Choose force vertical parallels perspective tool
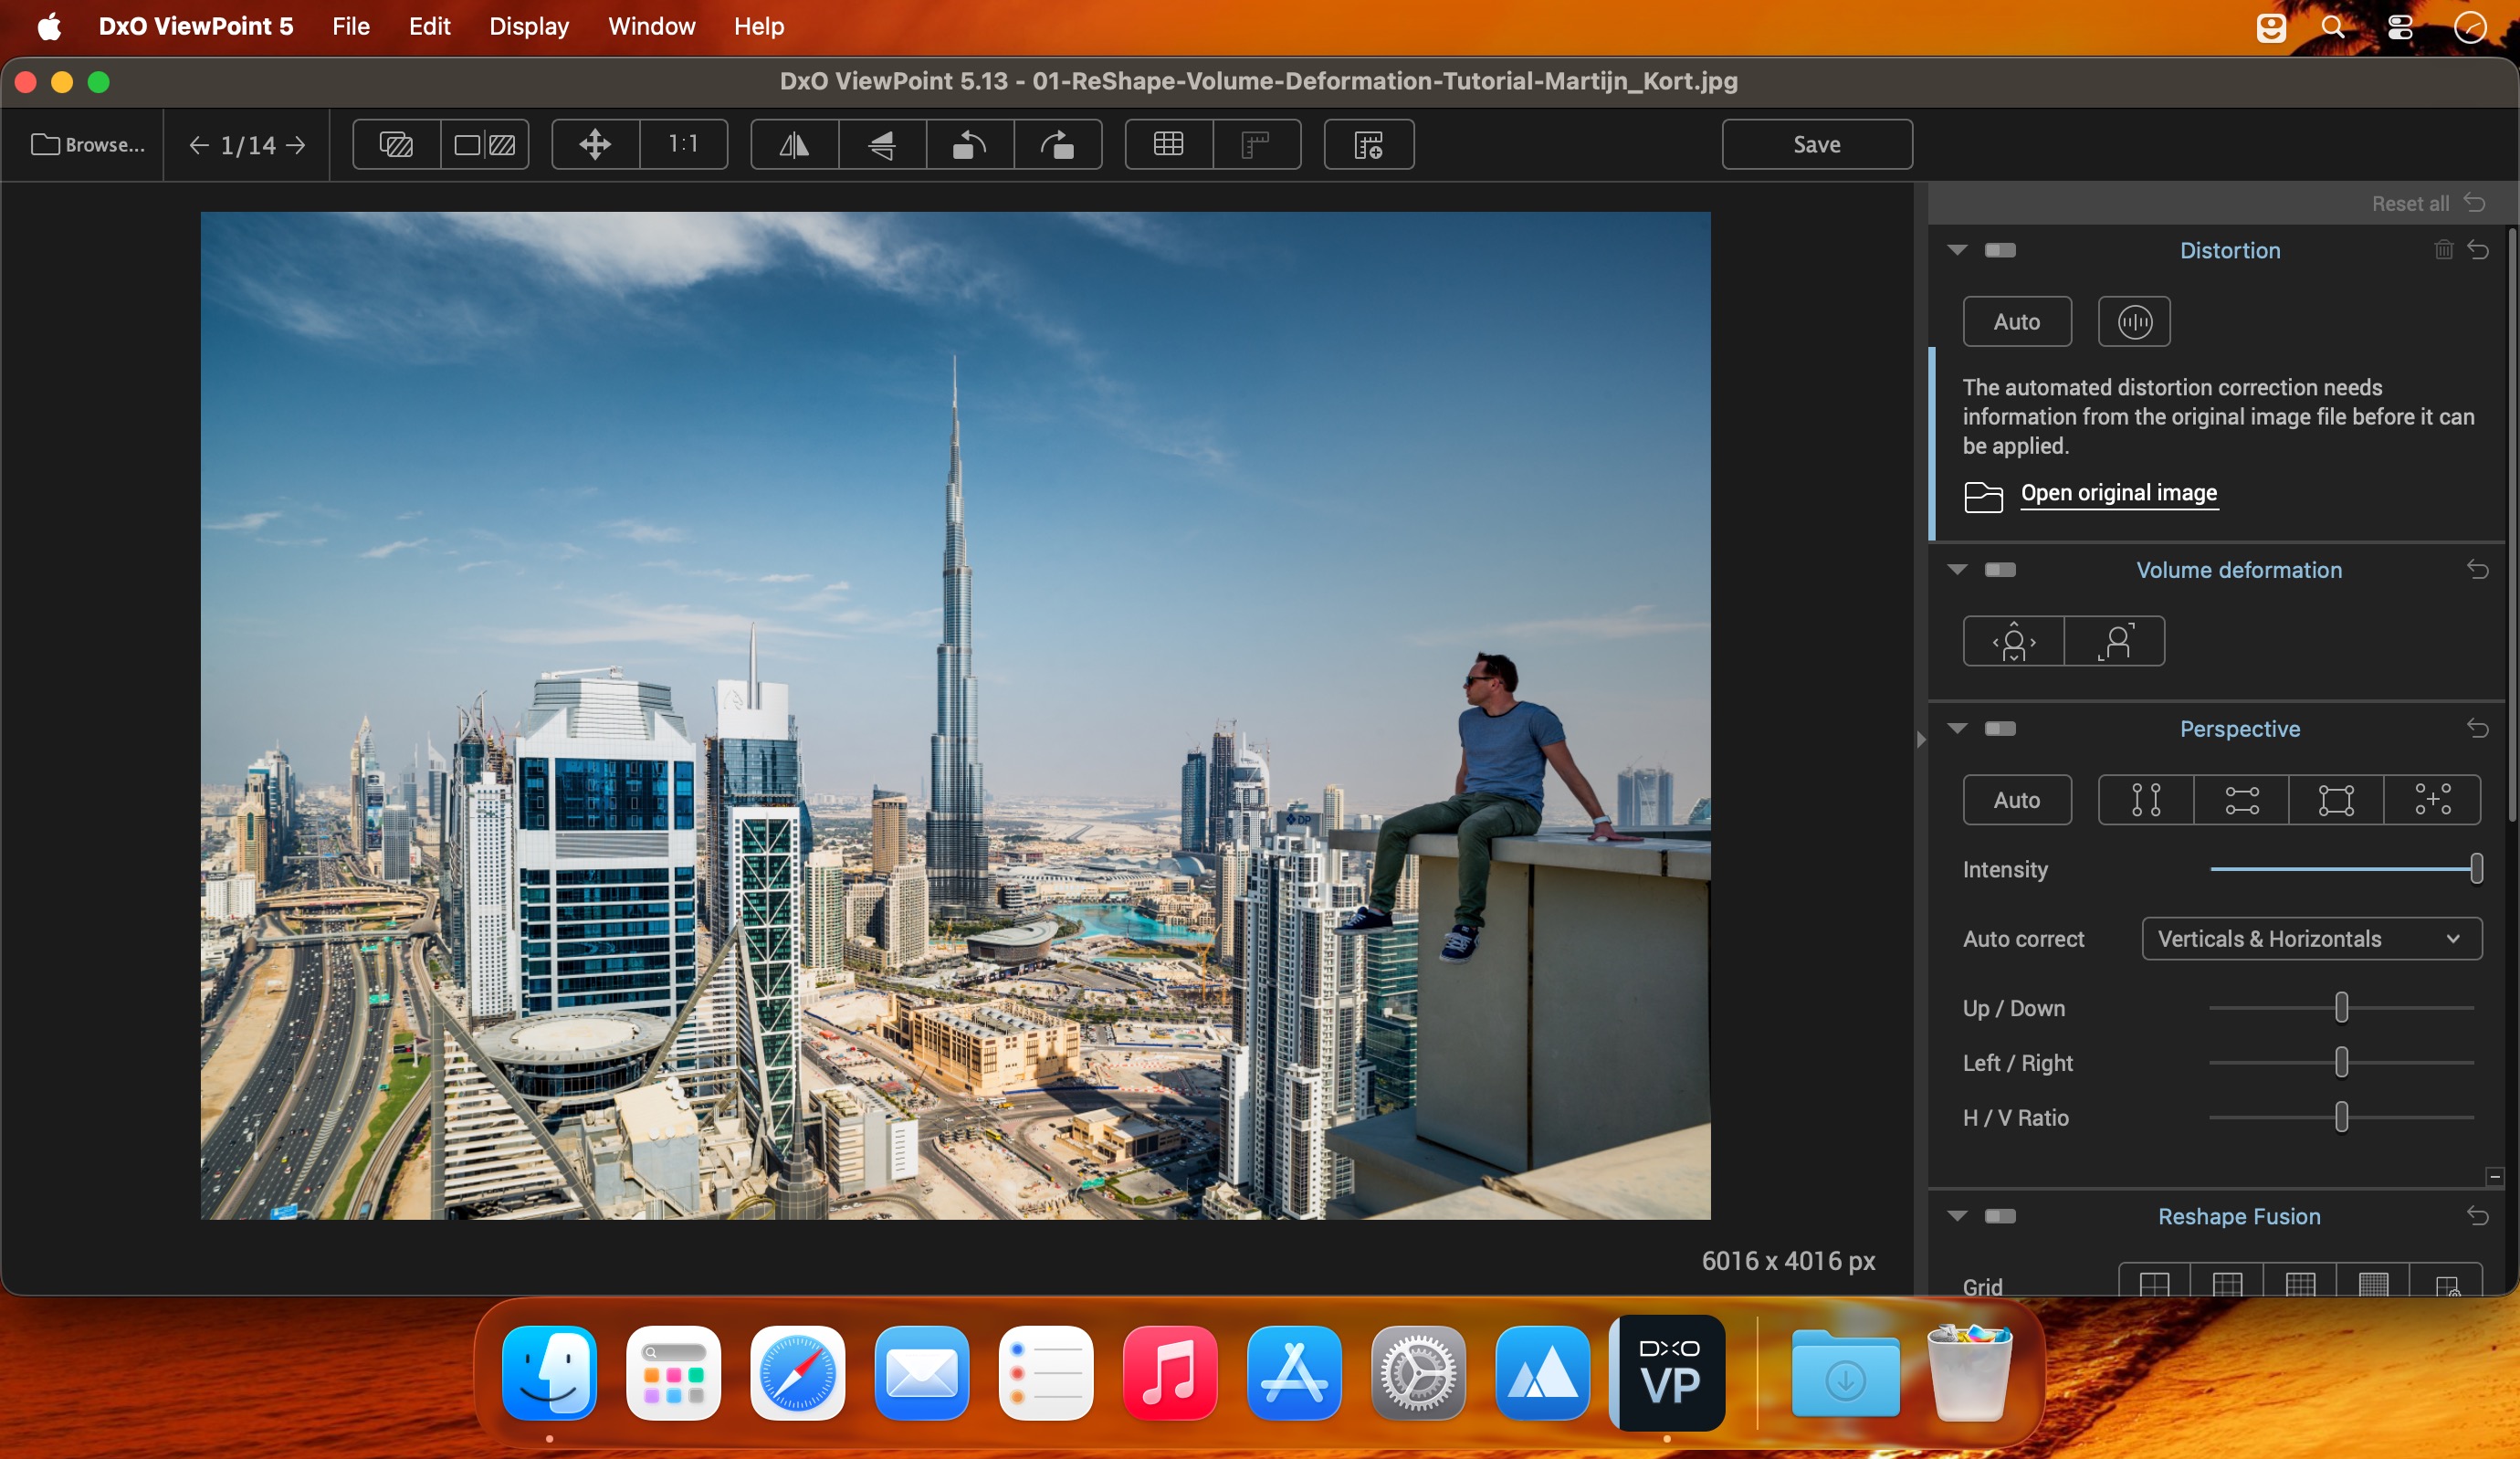 pos(2146,800)
